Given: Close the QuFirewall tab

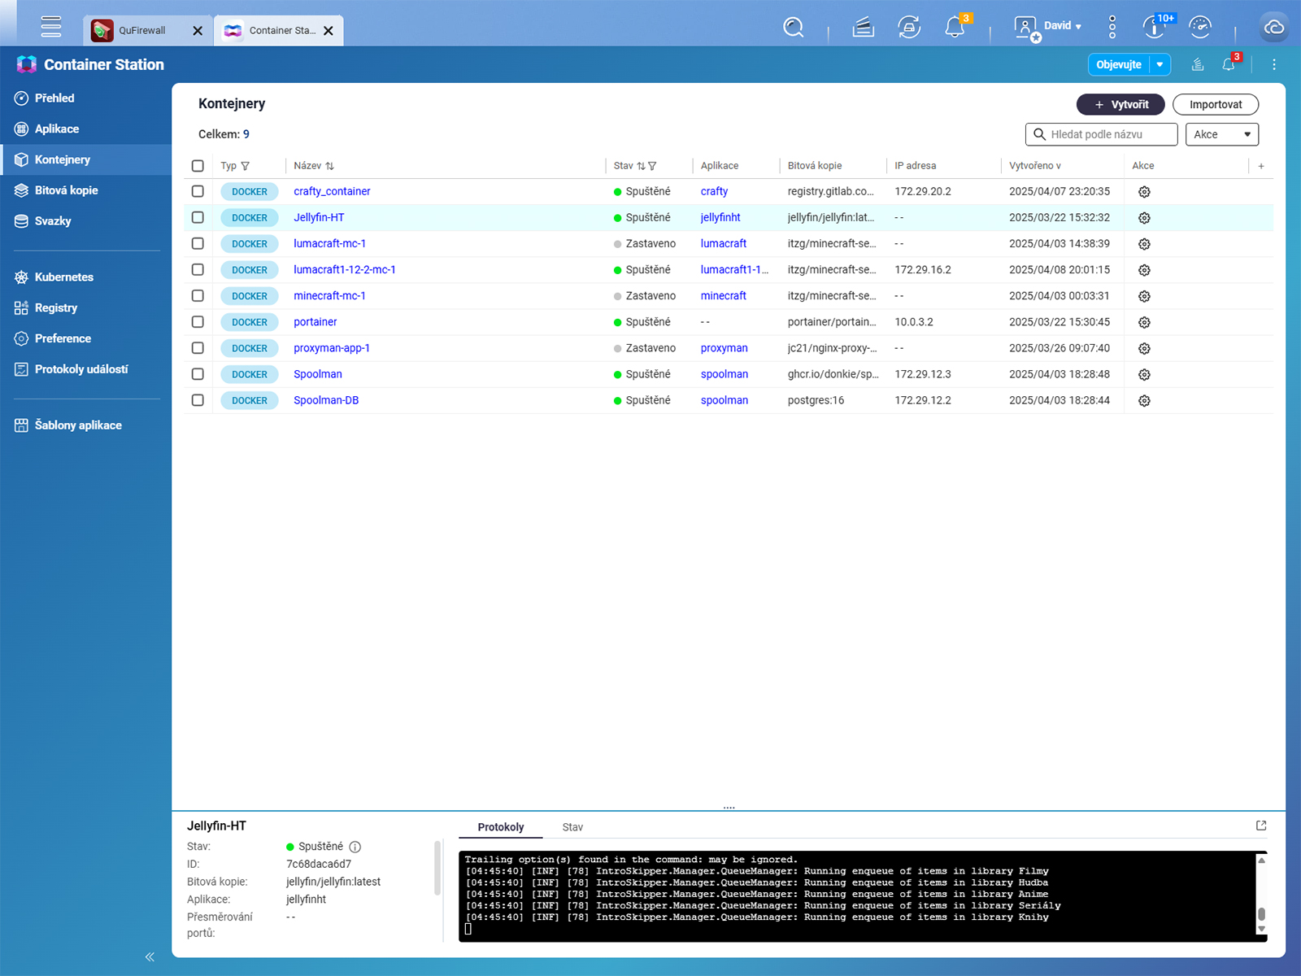Looking at the screenshot, I should [198, 31].
